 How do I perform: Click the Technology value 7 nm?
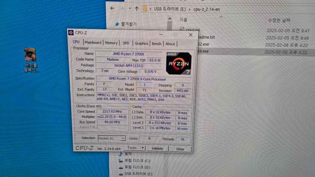tap(105, 71)
